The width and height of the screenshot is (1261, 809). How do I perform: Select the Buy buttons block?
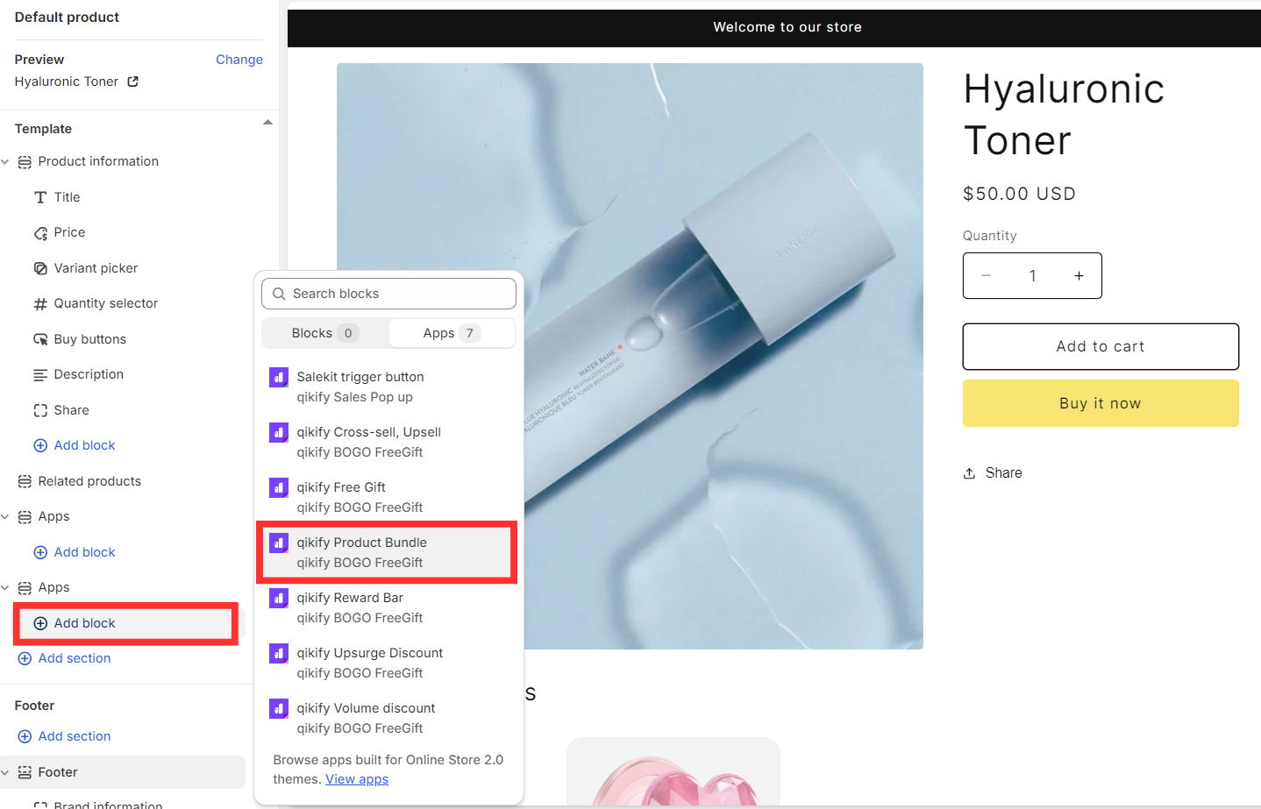89,339
